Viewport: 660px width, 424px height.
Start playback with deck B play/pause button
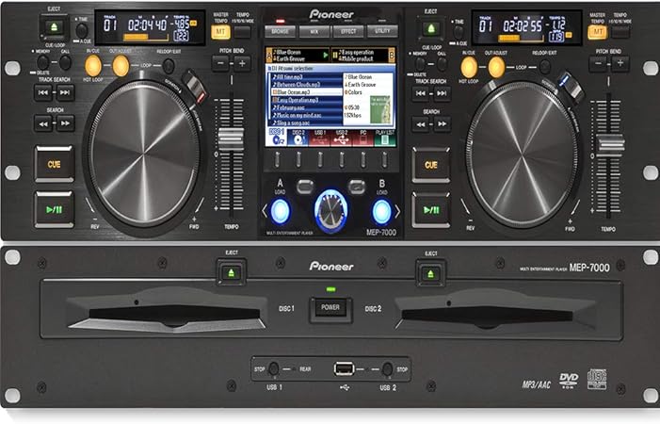[x=431, y=210]
